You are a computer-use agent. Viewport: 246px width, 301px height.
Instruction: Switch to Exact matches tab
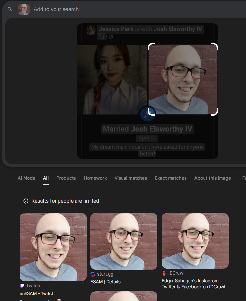coord(171,178)
